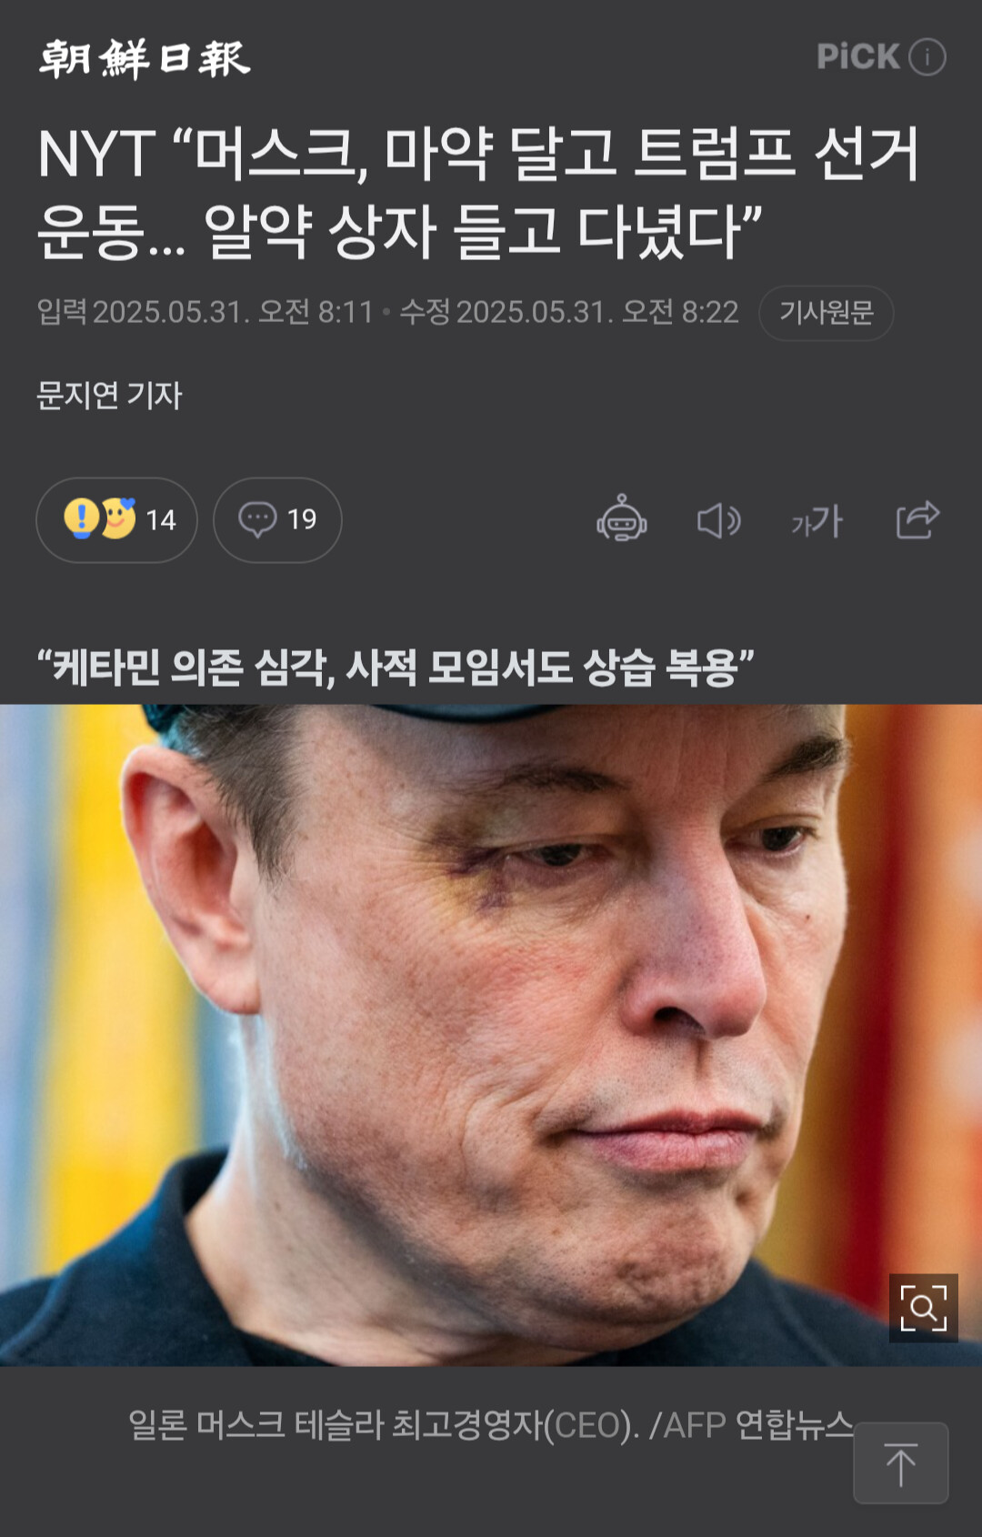The image size is (982, 1537).
Task: Tap the 케타민 의존 심각 subheading
Action: coord(396,668)
